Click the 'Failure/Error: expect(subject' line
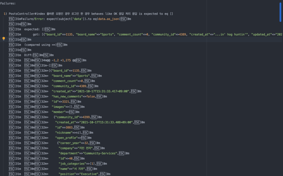Screen dimensions: 283x176 (x=70, y=19)
